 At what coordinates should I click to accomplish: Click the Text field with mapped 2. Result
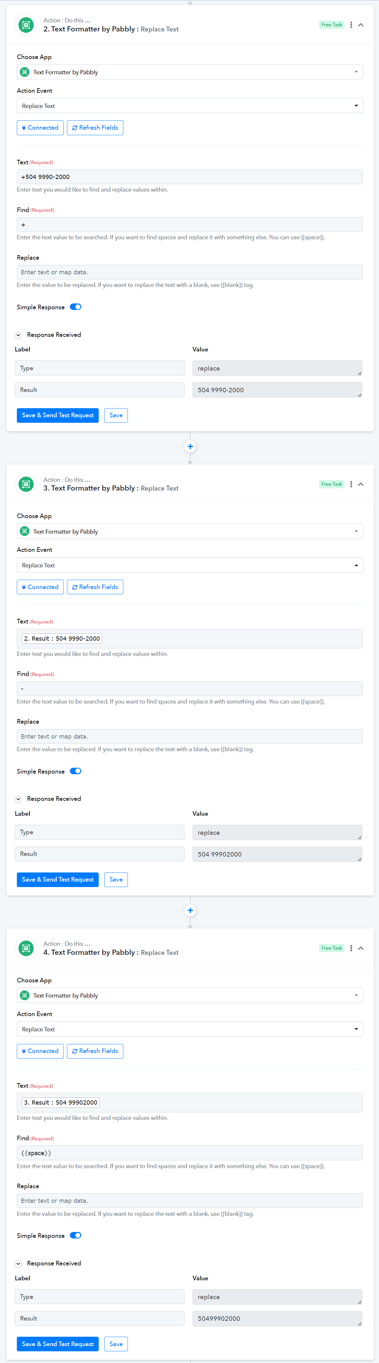point(190,639)
